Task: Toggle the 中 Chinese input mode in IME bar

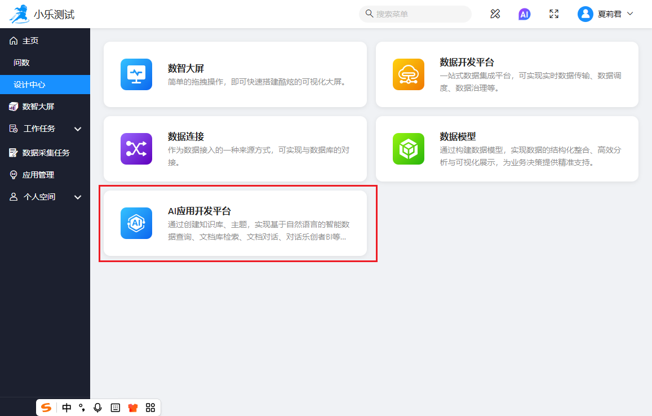Action: pyautogui.click(x=66, y=408)
